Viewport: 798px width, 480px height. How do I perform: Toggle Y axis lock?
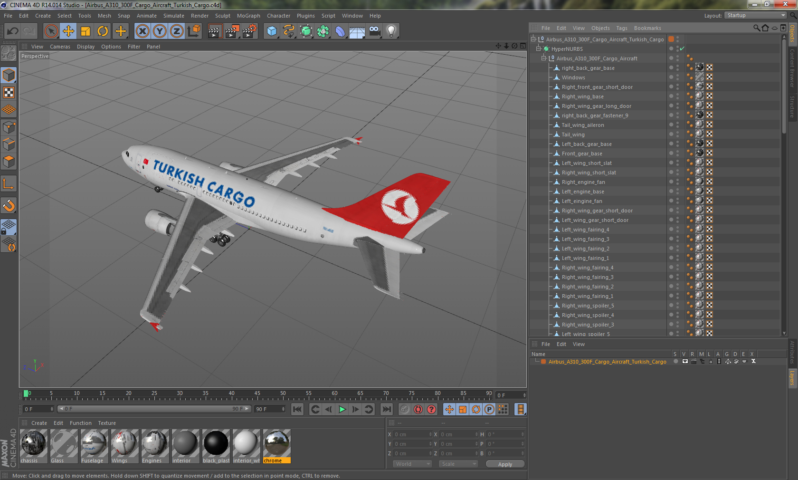[160, 31]
